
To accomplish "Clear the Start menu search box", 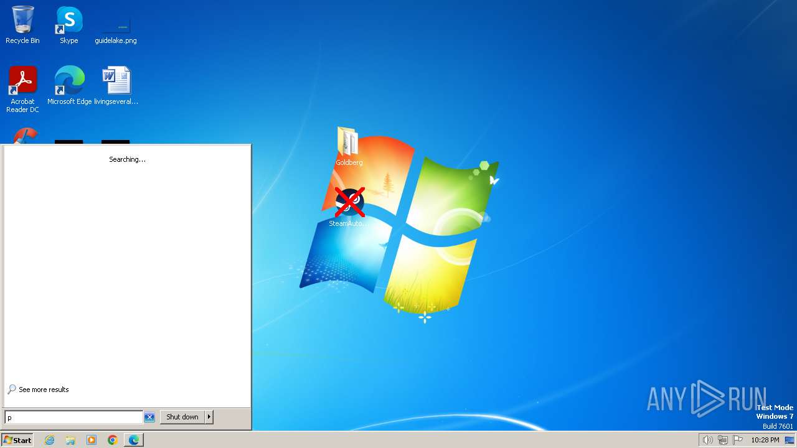I will click(149, 417).
